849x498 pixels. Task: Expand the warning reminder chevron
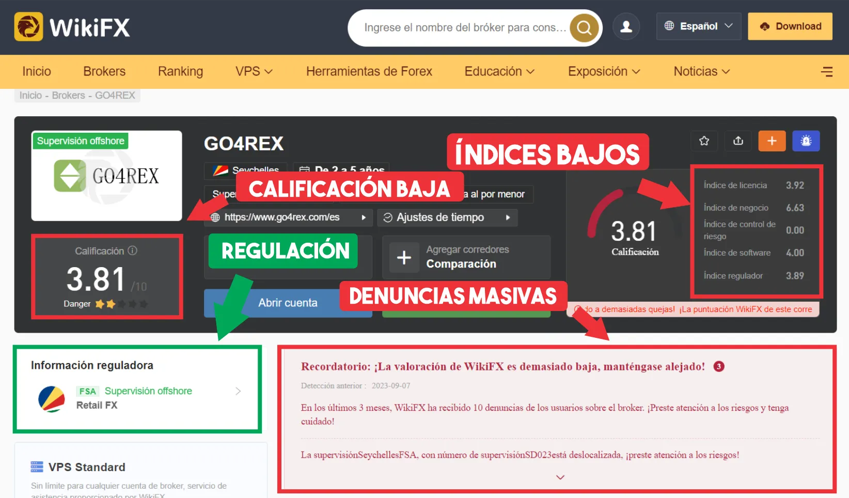pos(560,477)
